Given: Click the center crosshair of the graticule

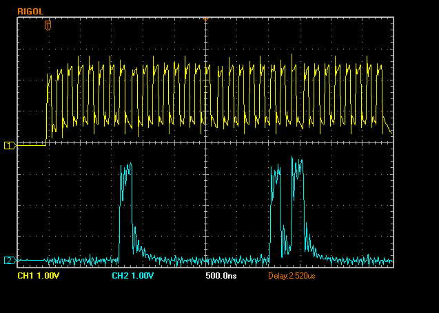Looking at the screenshot, I should click(206, 142).
